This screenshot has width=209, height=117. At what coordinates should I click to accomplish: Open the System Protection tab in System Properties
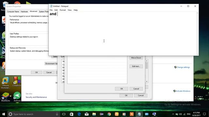pyautogui.click(x=43, y=12)
